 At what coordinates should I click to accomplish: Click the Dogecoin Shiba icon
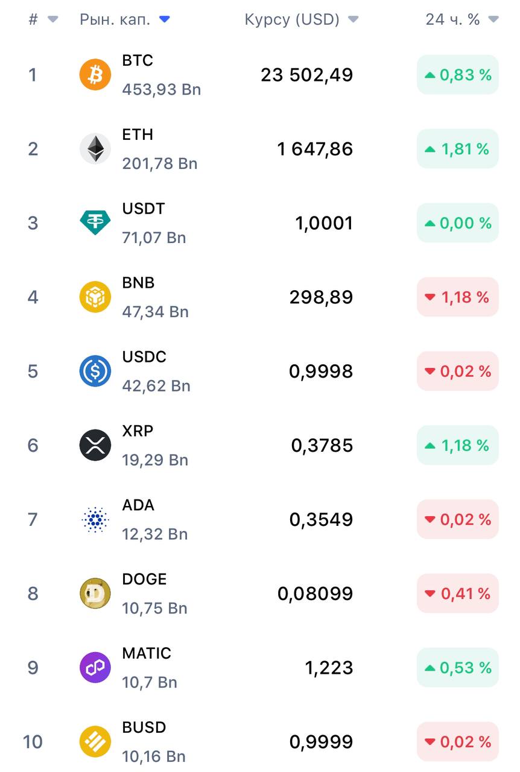click(x=95, y=593)
